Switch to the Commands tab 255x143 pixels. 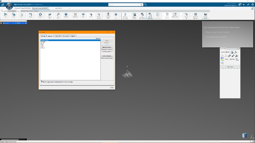[x=66, y=36]
